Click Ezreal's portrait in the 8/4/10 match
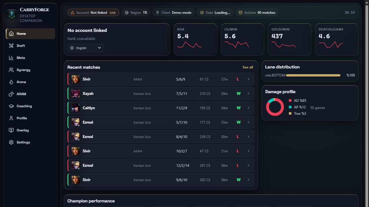Image resolution: width=369 pixels, height=207 pixels. point(76,137)
